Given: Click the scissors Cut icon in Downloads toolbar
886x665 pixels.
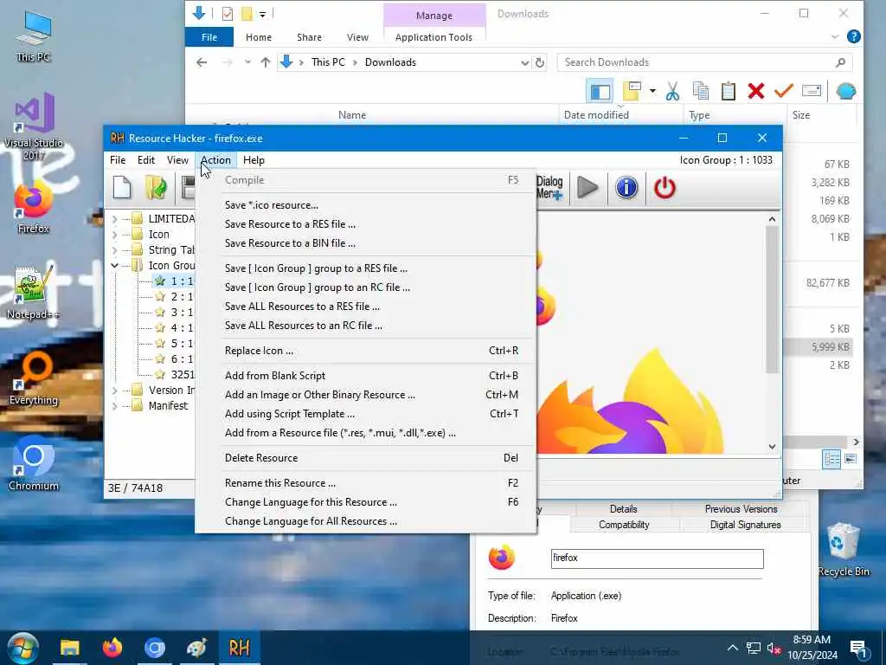Looking at the screenshot, I should (672, 91).
